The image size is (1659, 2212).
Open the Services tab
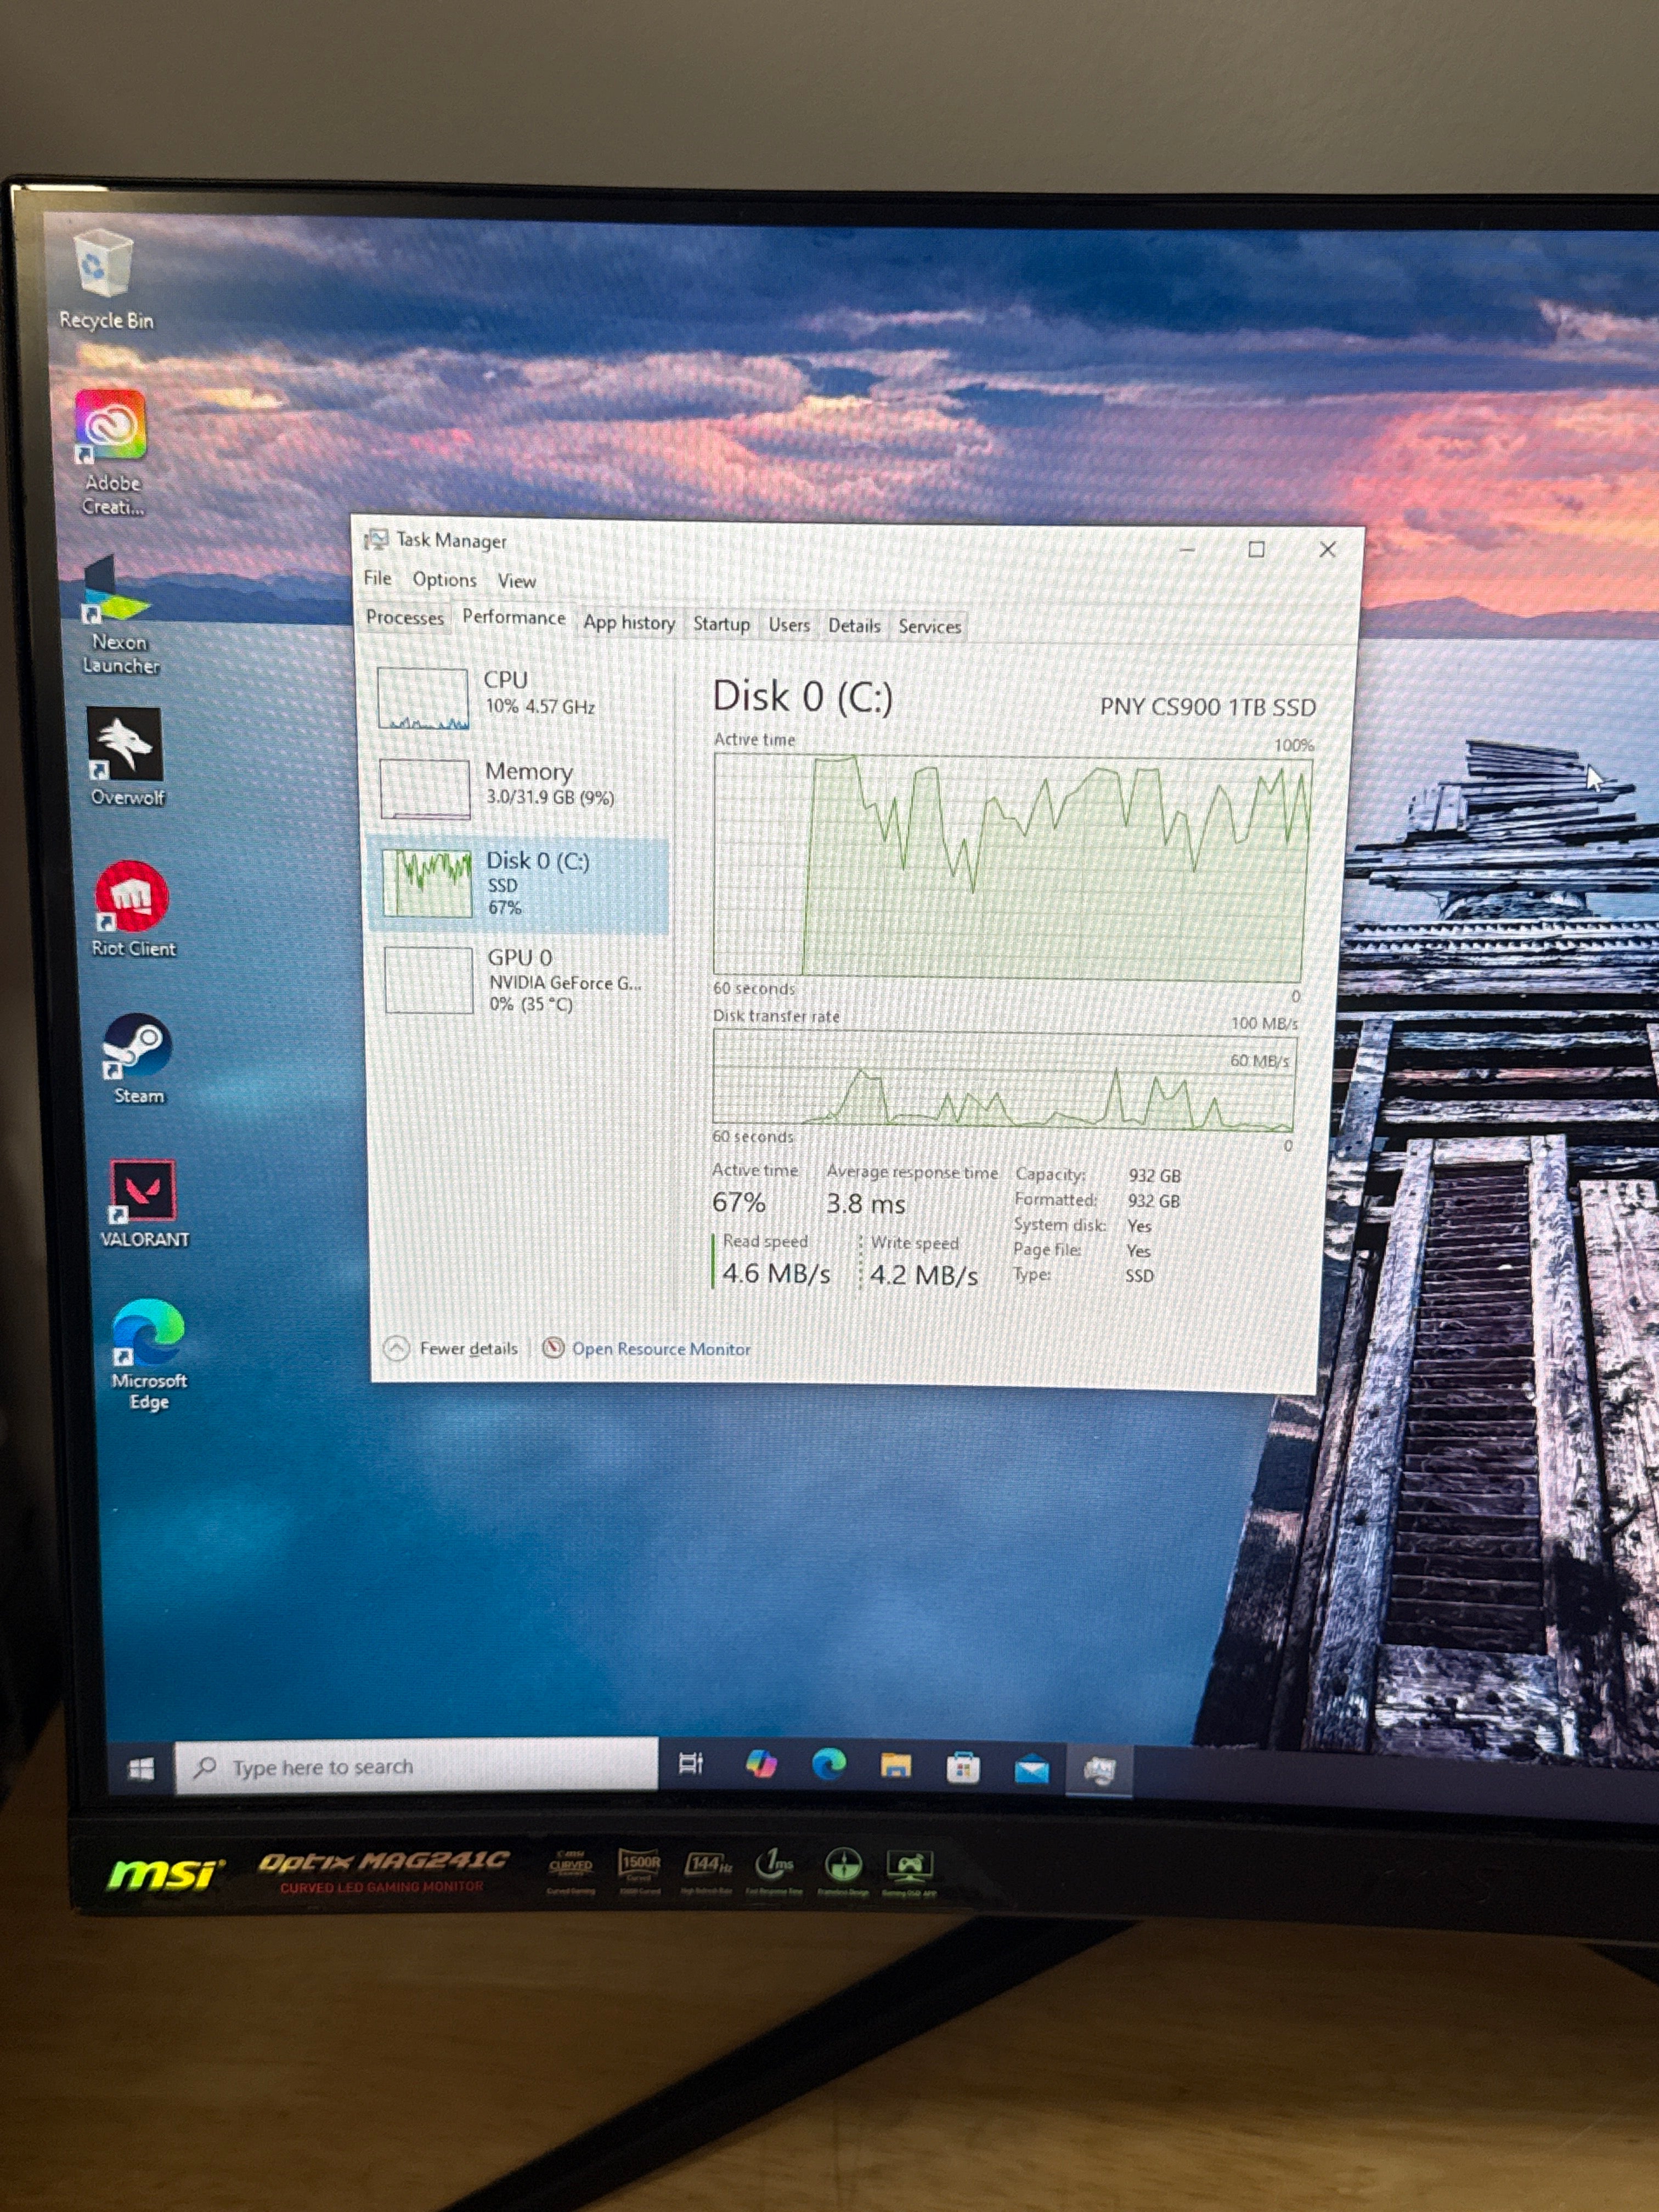click(929, 627)
